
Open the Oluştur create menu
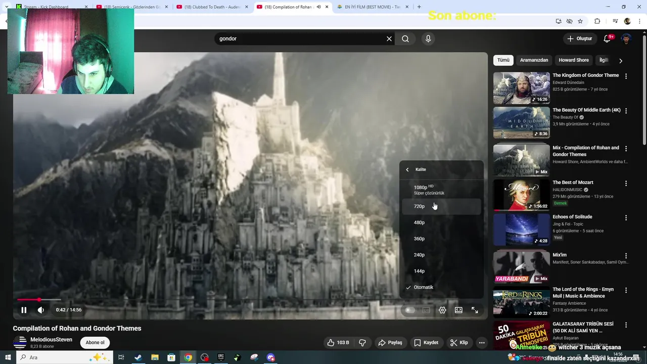click(x=579, y=38)
